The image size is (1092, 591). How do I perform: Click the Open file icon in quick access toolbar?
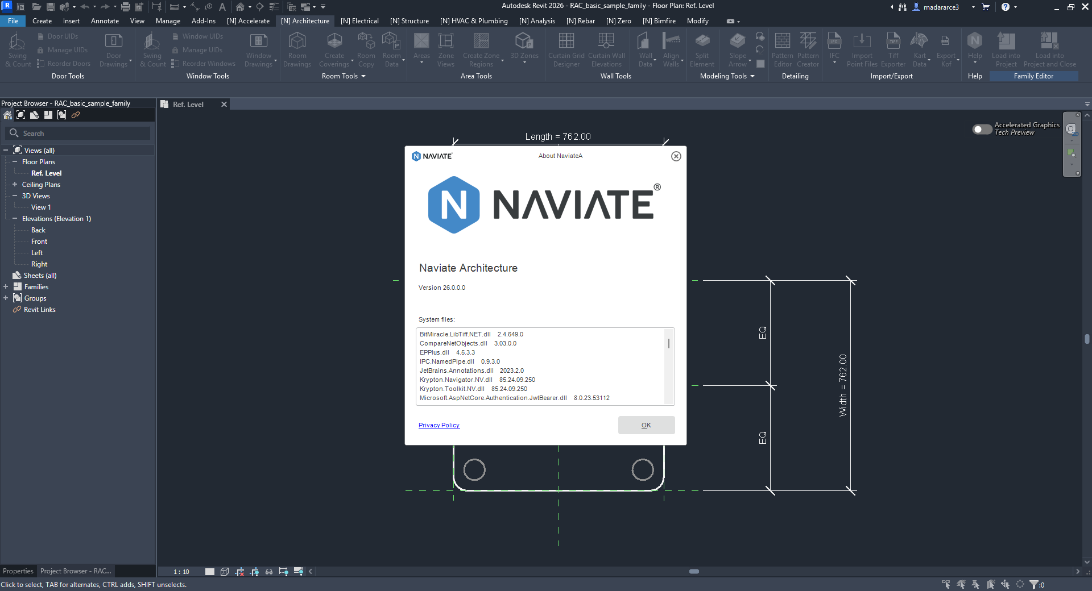(x=36, y=7)
